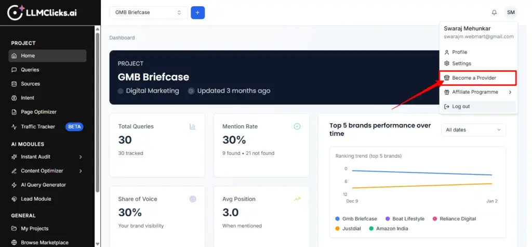This screenshot has height=247, width=532.
Task: Toggle the Amazon India legend series
Action: pyautogui.click(x=389, y=228)
